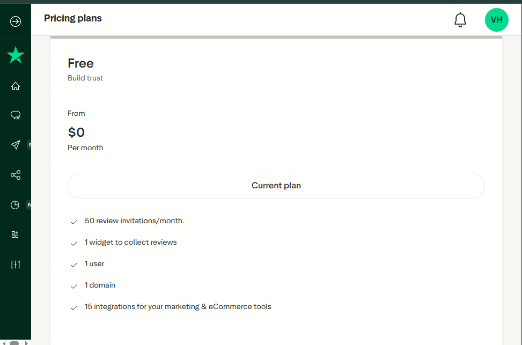Open the Reviews speech bubble icon

[16, 115]
